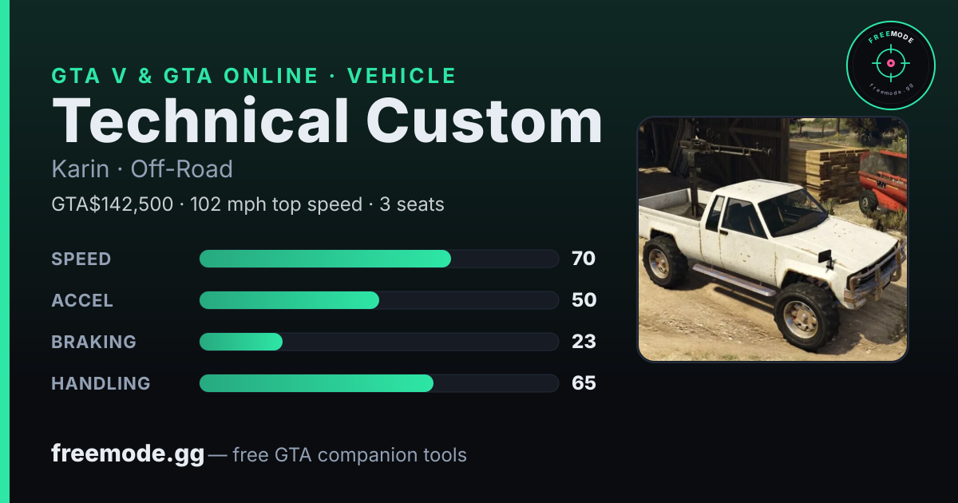Click the Handling value 65
958x503 pixels.
coord(584,383)
